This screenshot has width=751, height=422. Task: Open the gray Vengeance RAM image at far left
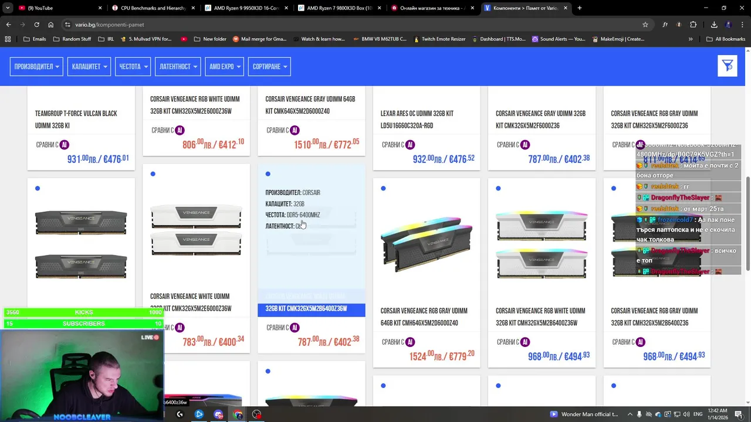pos(81,244)
